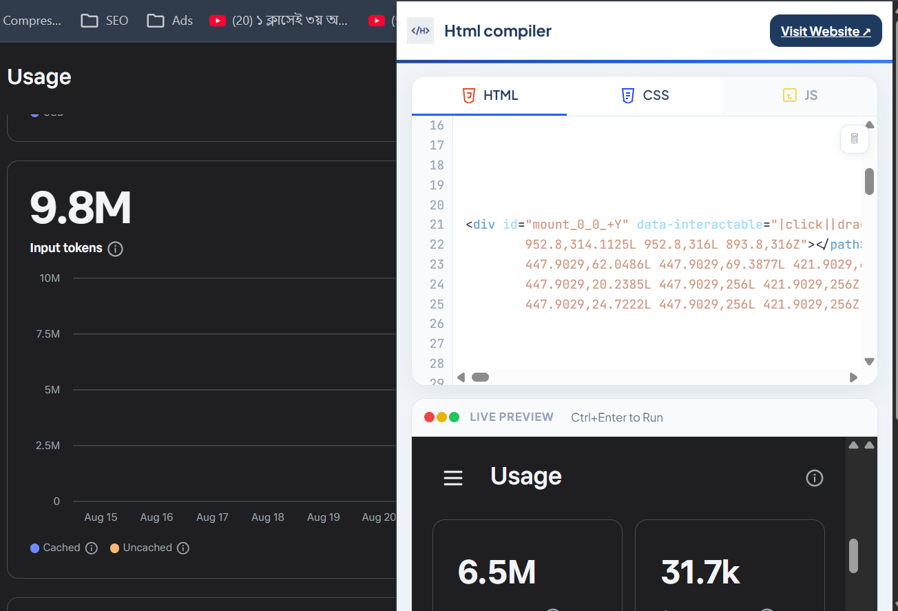This screenshot has height=611, width=898.
Task: Click the info icon next to Uncached
Action: 183,548
